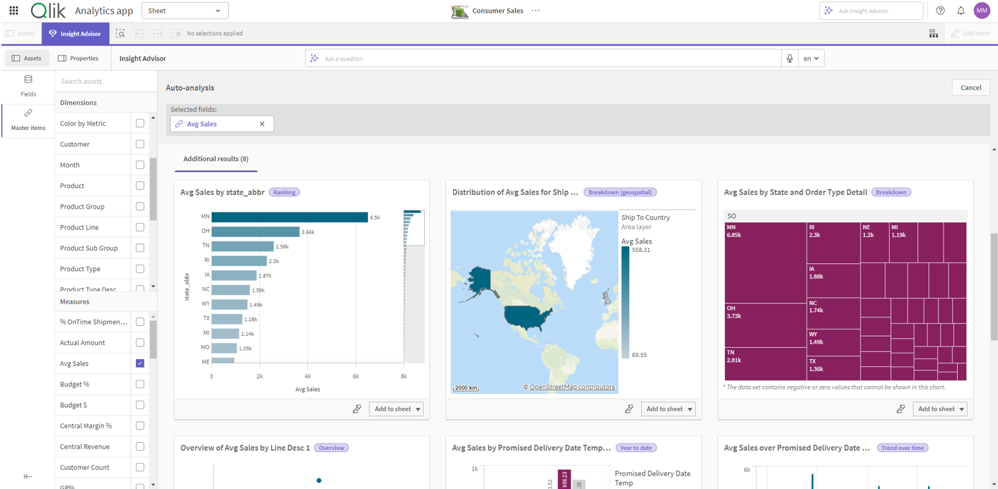998x489 pixels.
Task: Open Add to sheet dropdown for Breakdown treemap
Action: coord(940,409)
